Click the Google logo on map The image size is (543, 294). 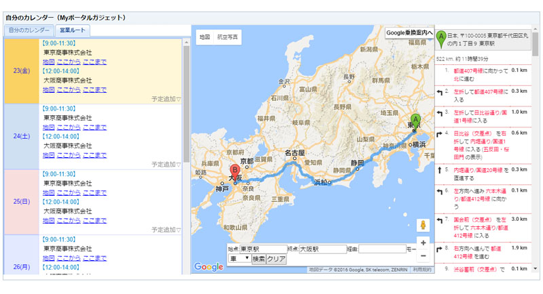pyautogui.click(x=208, y=267)
